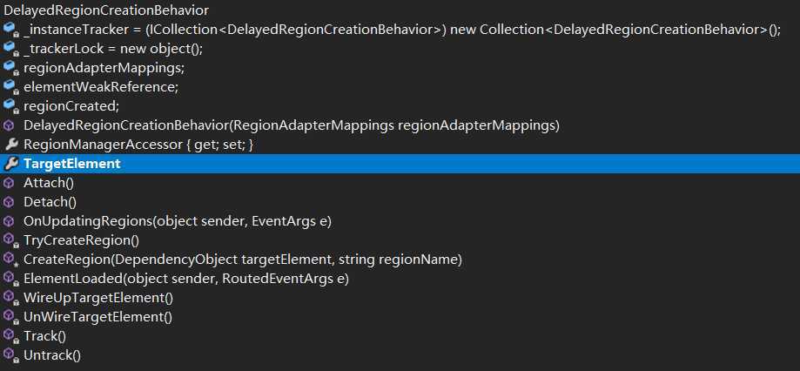Click the field icon beside _trackerLock
Screen dimensions: 800x371
click(10, 49)
